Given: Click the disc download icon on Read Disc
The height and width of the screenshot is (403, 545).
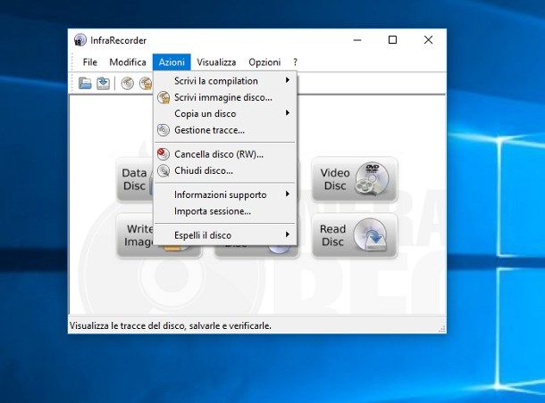Looking at the screenshot, I should pyautogui.click(x=371, y=234).
